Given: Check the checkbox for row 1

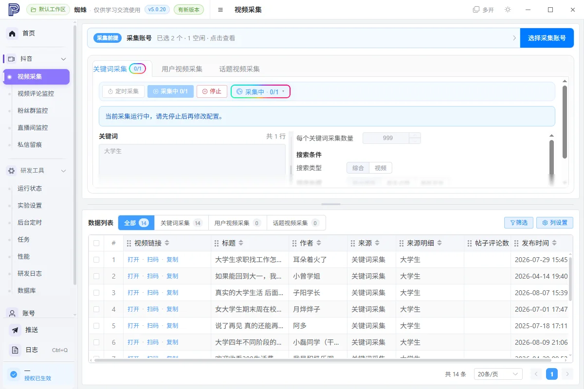Looking at the screenshot, I should [x=96, y=260].
